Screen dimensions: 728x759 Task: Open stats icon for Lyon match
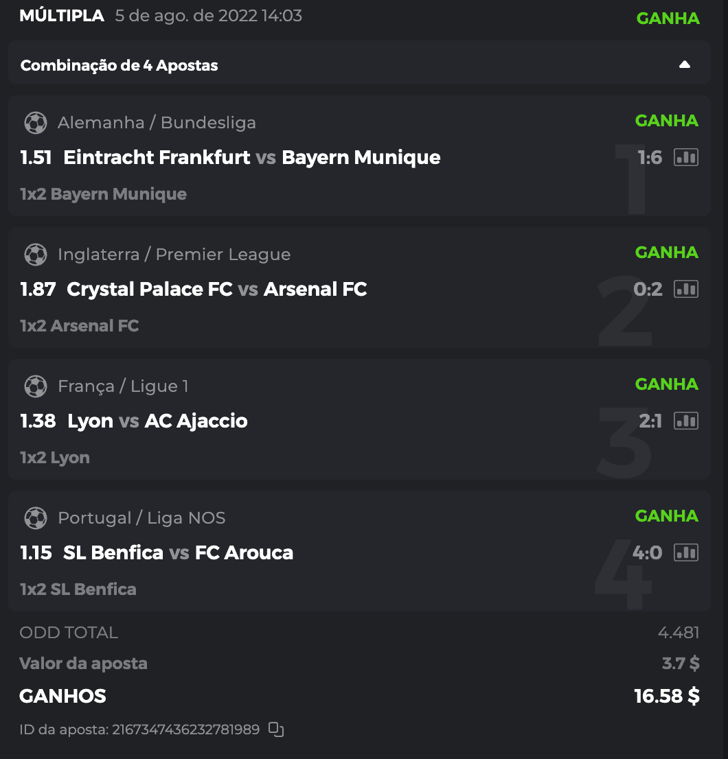(x=685, y=421)
